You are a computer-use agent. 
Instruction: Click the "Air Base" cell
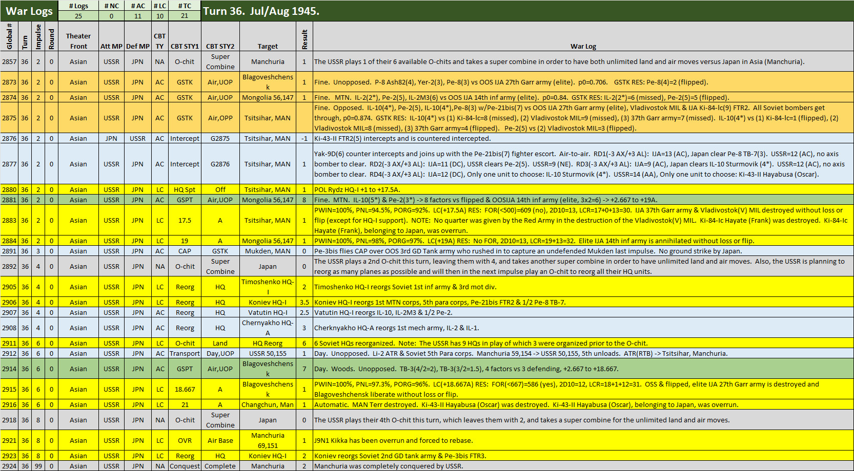(220, 440)
